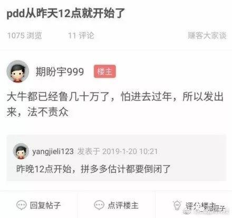
Task: Tap the lightbulb rating icon
Action: [x=177, y=205]
